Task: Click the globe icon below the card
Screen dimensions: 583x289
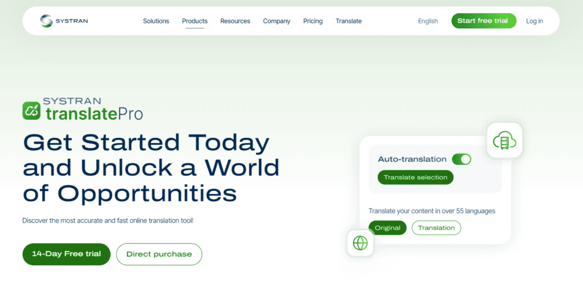Action: 360,243
